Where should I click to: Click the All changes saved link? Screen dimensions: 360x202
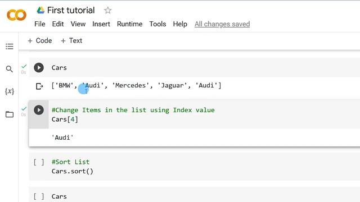(x=222, y=24)
